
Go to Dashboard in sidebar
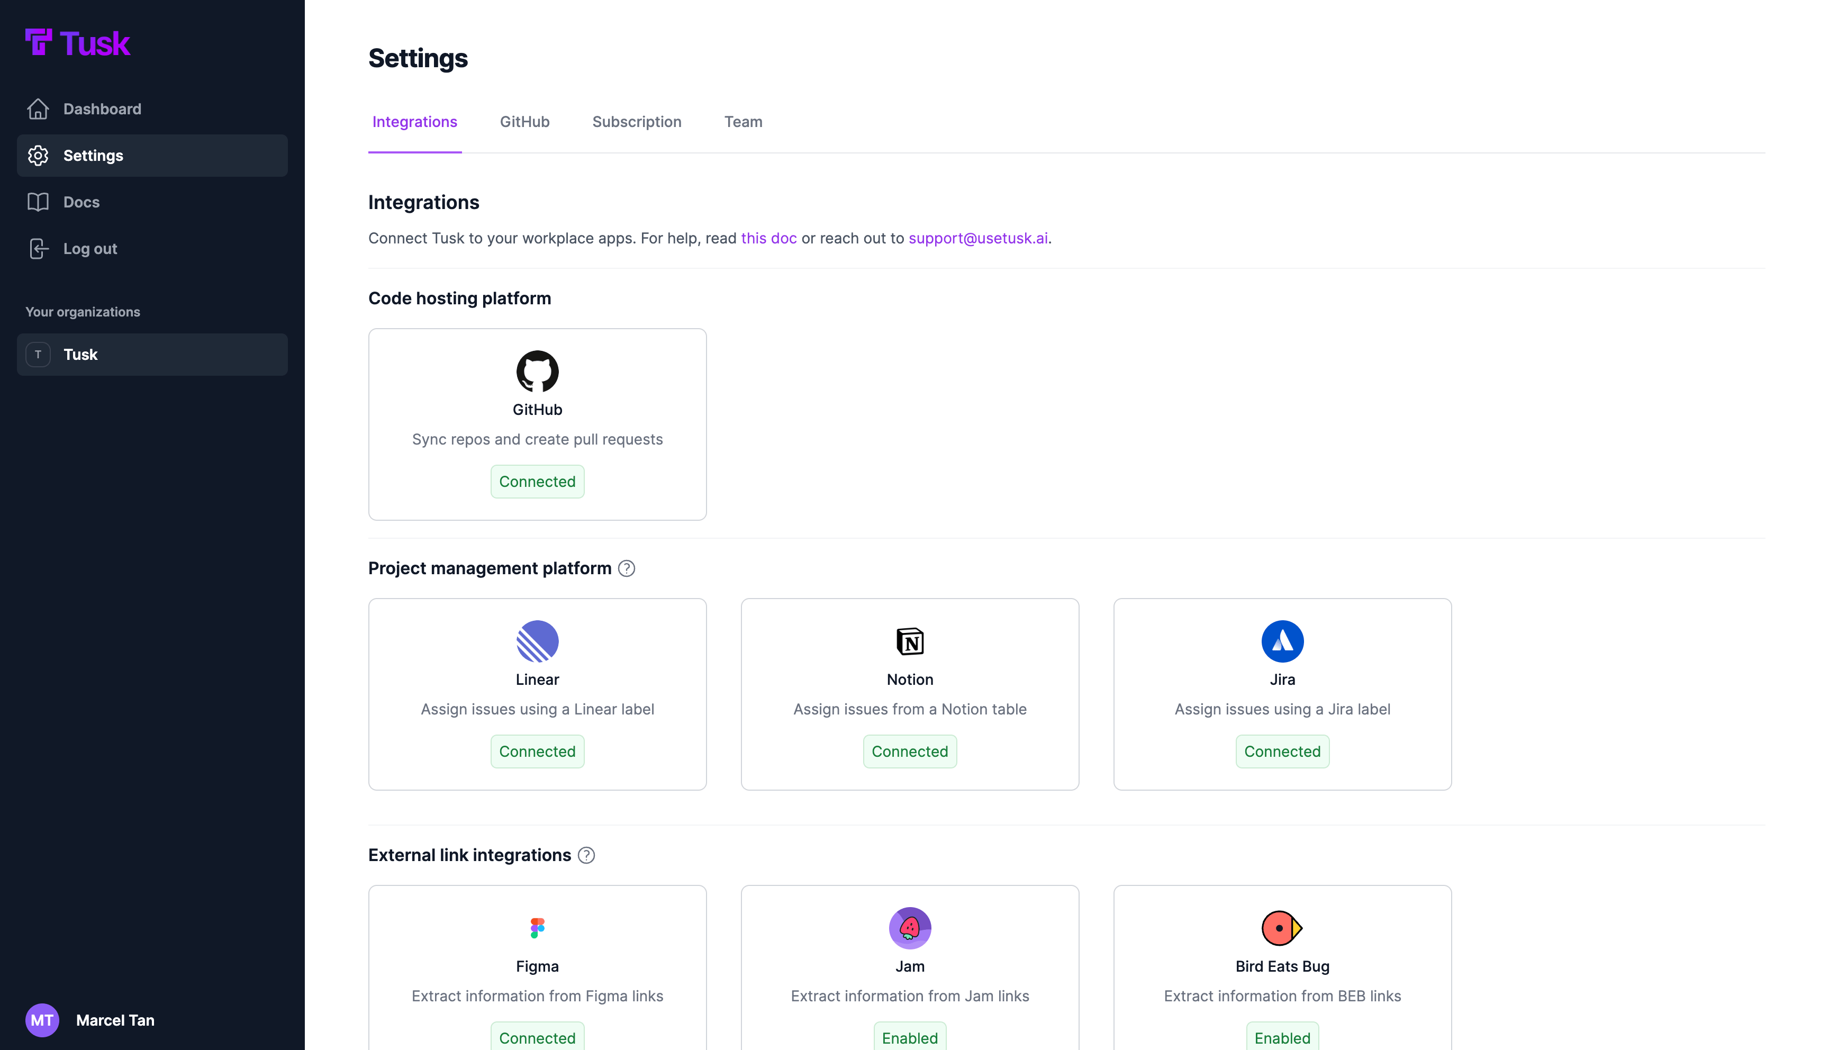pos(152,109)
